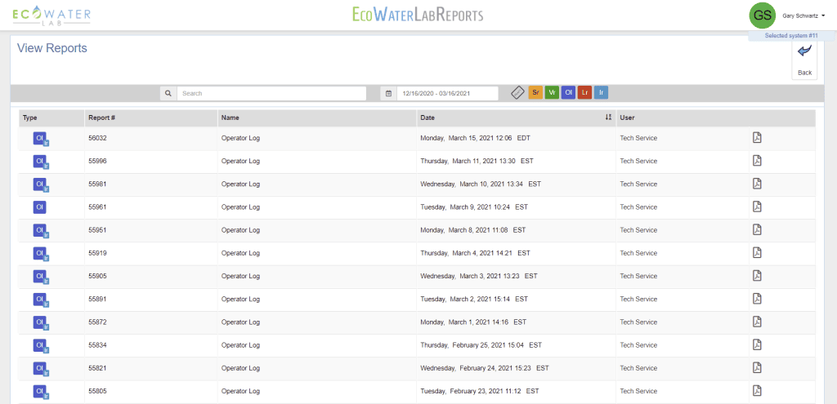The image size is (837, 404).
Task: Open PDF for report 55981
Action: click(757, 184)
